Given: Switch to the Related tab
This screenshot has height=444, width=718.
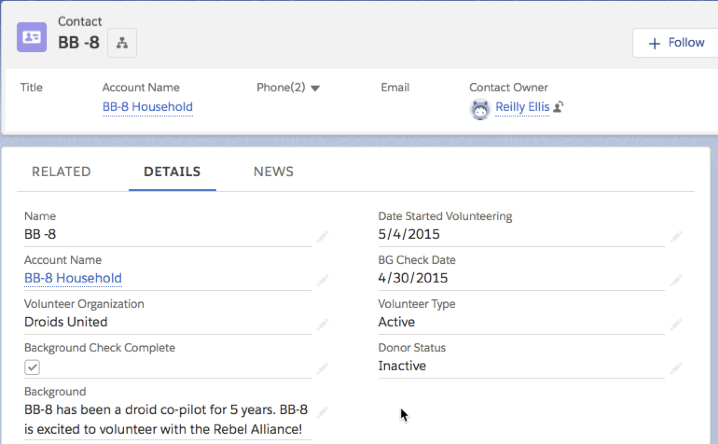Looking at the screenshot, I should pos(61,172).
